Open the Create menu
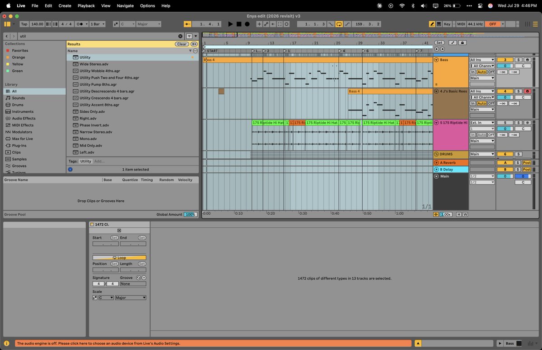This screenshot has height=350, width=542. (65, 5)
